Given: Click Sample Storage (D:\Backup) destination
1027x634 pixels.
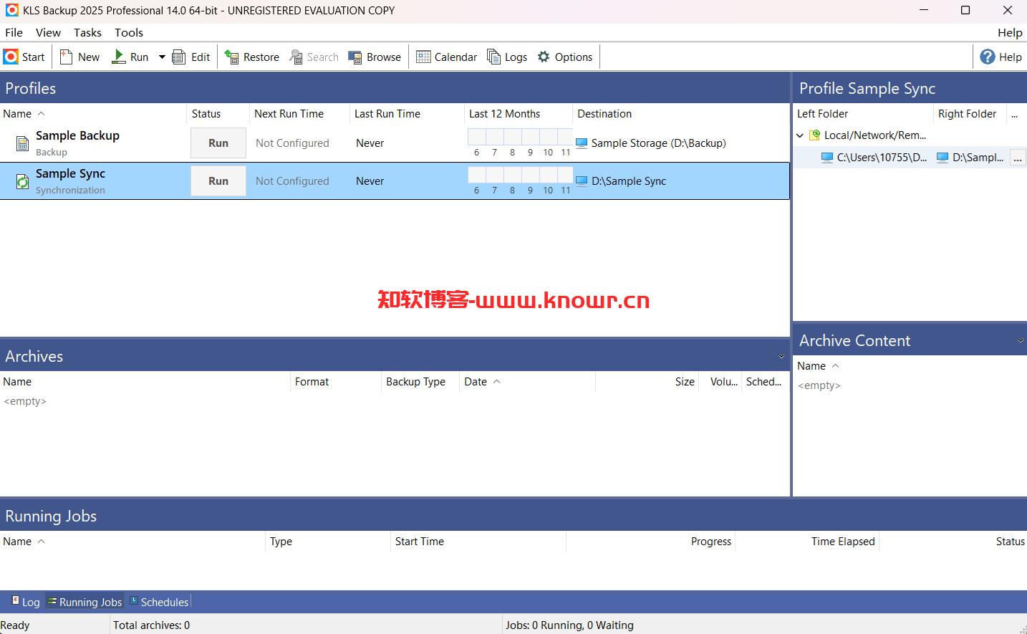Looking at the screenshot, I should pos(658,143).
